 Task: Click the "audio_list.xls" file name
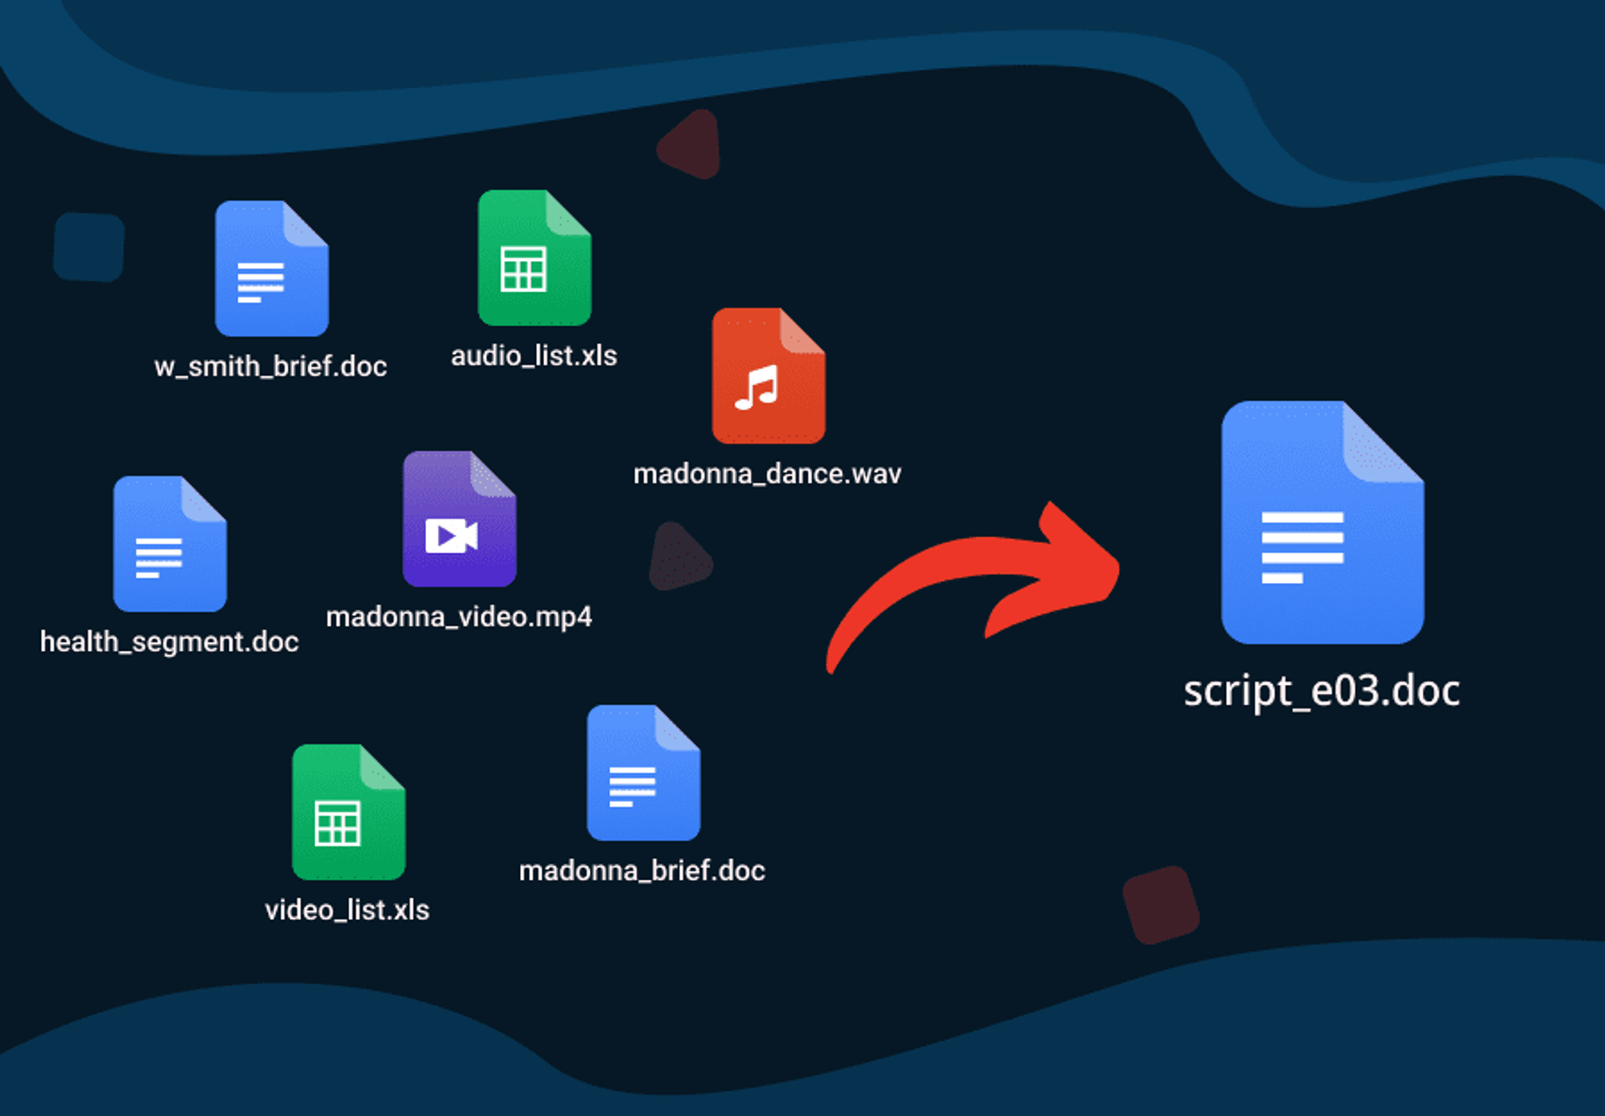534,356
